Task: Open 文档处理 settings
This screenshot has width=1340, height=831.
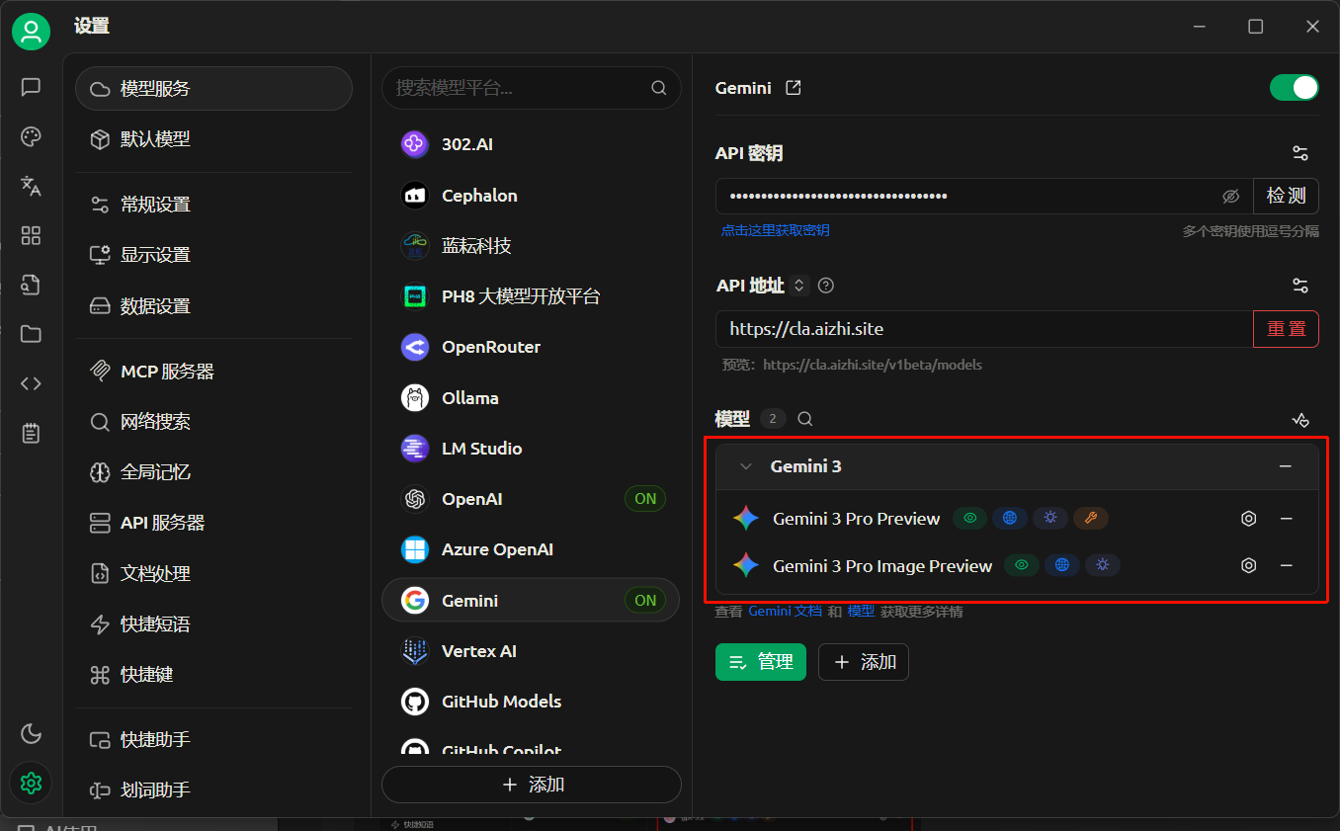Action: tap(213, 573)
